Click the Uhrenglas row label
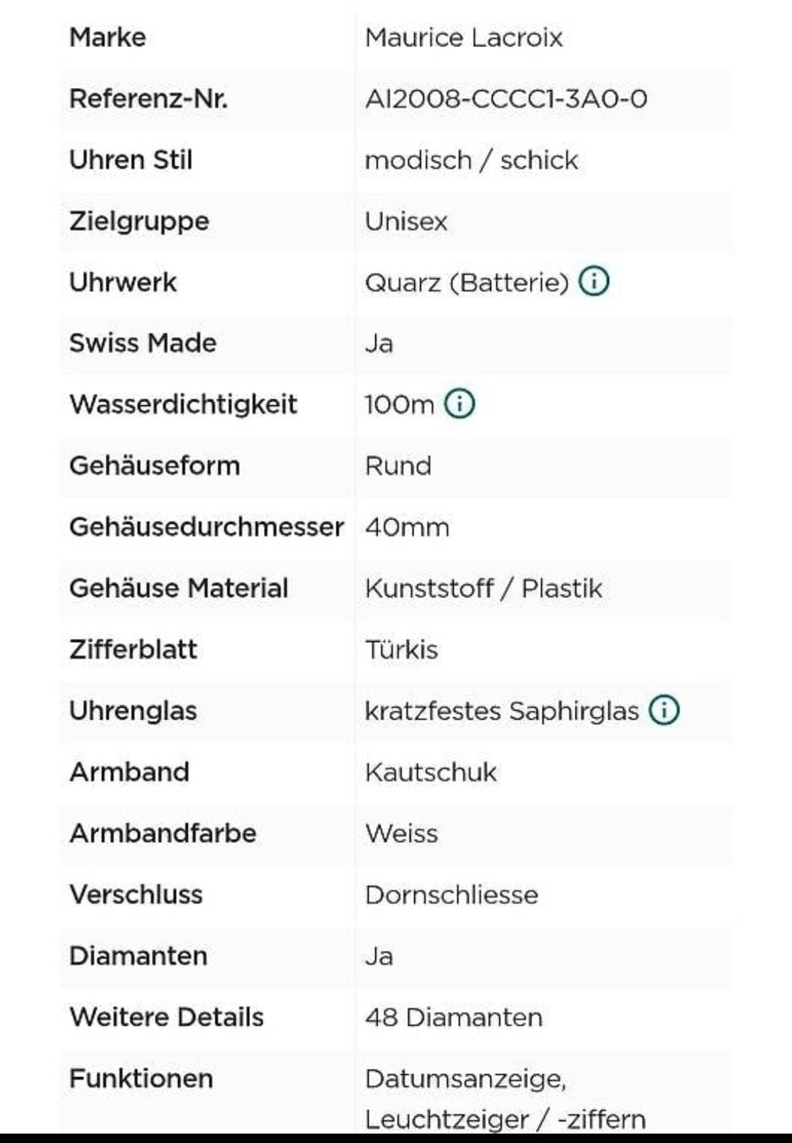The image size is (792, 1143). click(x=133, y=711)
